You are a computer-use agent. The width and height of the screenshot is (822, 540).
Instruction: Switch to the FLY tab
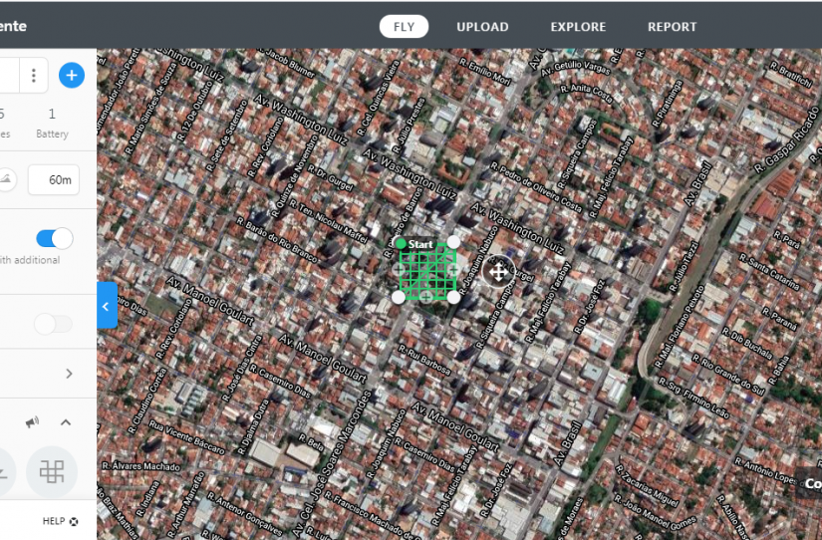[404, 27]
